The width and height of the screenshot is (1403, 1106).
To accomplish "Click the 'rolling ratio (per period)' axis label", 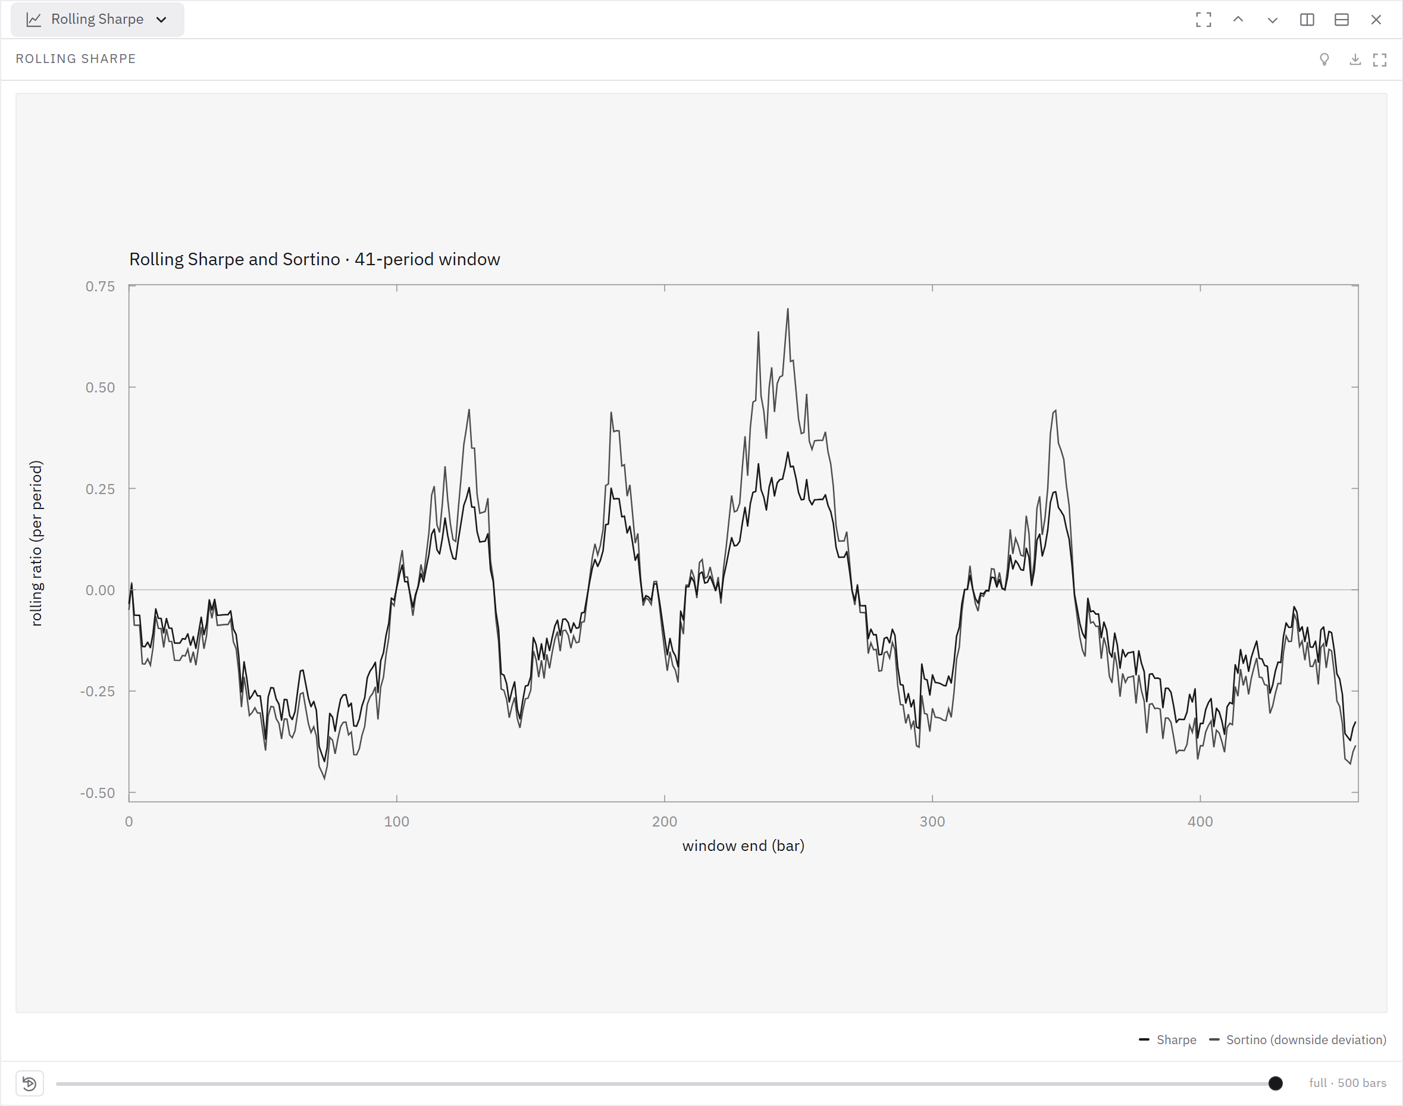I will click(x=36, y=543).
